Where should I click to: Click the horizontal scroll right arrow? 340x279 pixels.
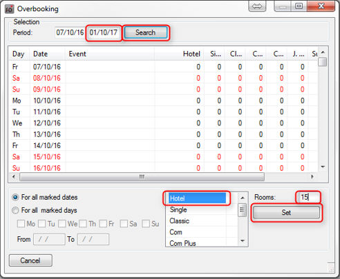312,176
